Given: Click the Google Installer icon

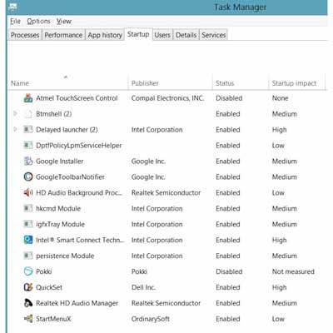Looking at the screenshot, I should tap(28, 161).
